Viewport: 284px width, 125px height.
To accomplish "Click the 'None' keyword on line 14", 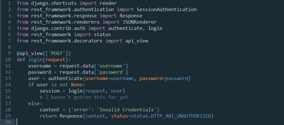I will pos(76,85).
